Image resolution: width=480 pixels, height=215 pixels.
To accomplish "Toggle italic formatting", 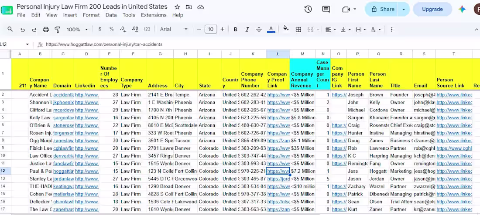I will 247,30.
